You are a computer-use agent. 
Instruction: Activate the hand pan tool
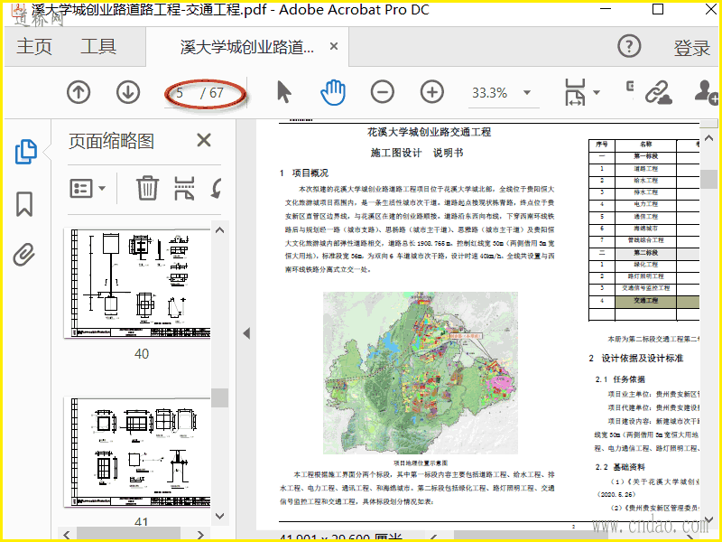click(333, 92)
